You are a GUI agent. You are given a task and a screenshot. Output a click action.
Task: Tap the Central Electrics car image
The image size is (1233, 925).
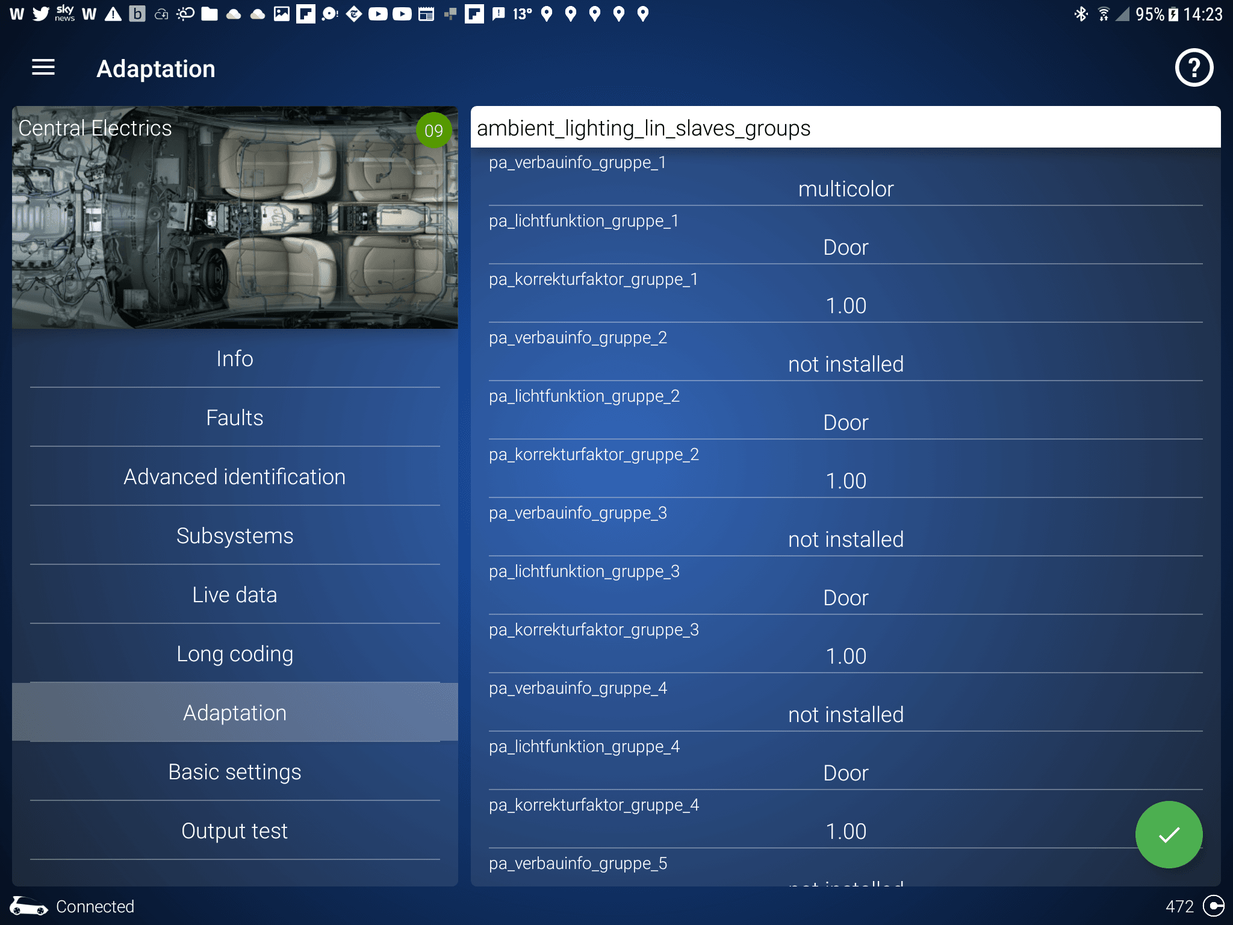point(235,229)
